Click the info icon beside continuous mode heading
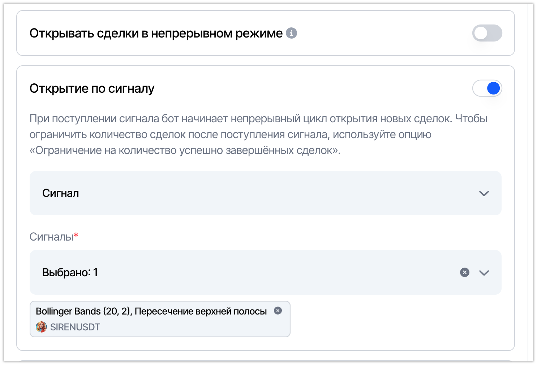The height and width of the screenshot is (365, 537). 291,33
